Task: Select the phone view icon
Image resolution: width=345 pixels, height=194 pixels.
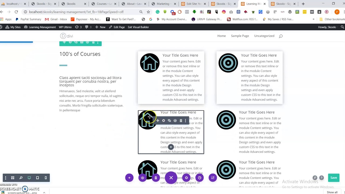Action: (x=46, y=178)
